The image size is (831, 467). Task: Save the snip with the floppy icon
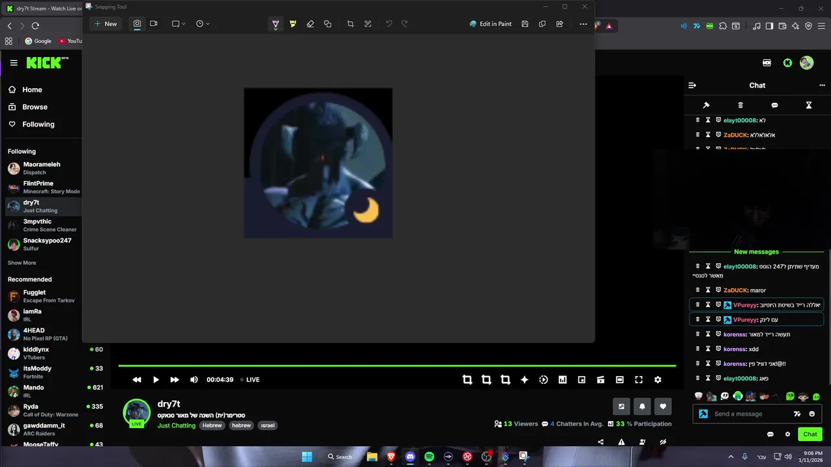[525, 24]
